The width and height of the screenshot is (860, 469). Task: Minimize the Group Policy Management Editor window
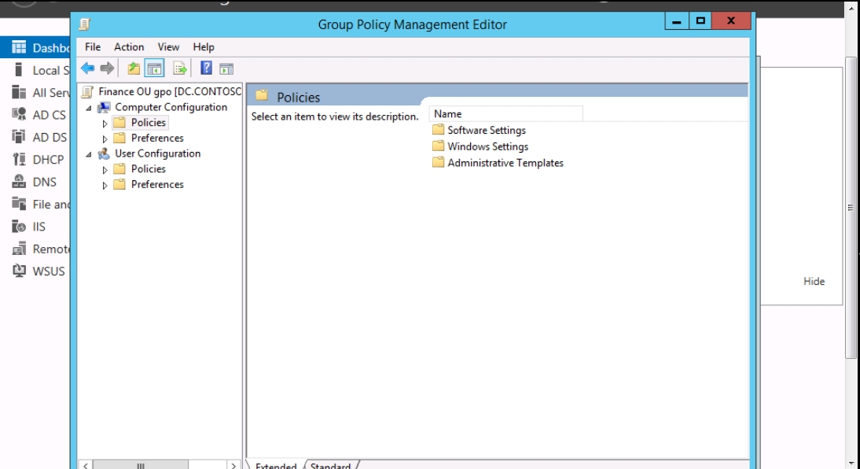[676, 21]
